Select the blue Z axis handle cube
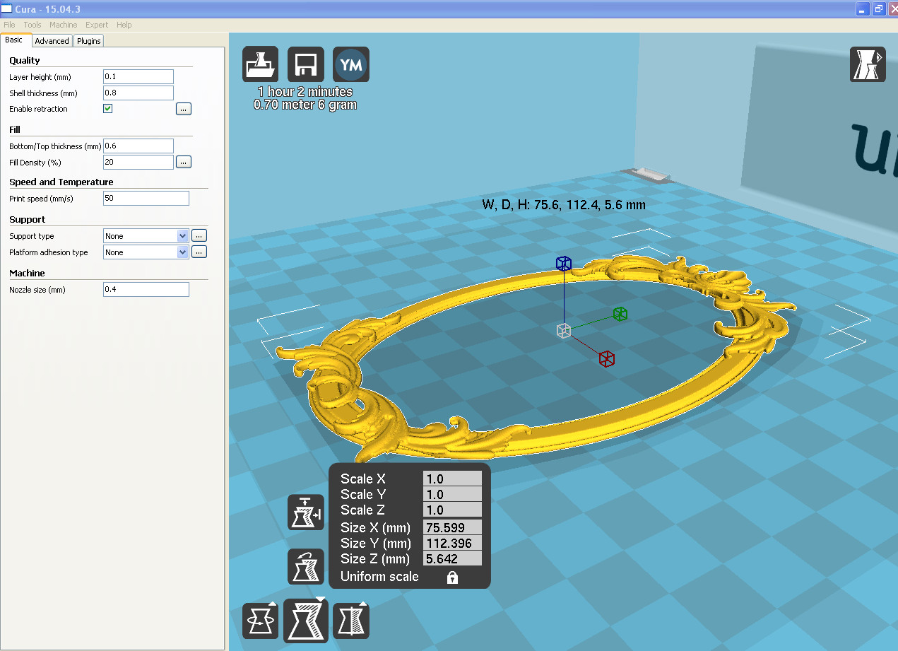 pos(563,264)
